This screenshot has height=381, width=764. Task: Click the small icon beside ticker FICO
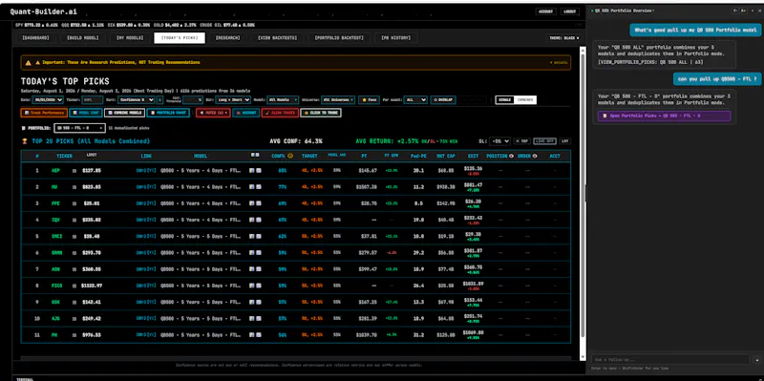[74, 286]
